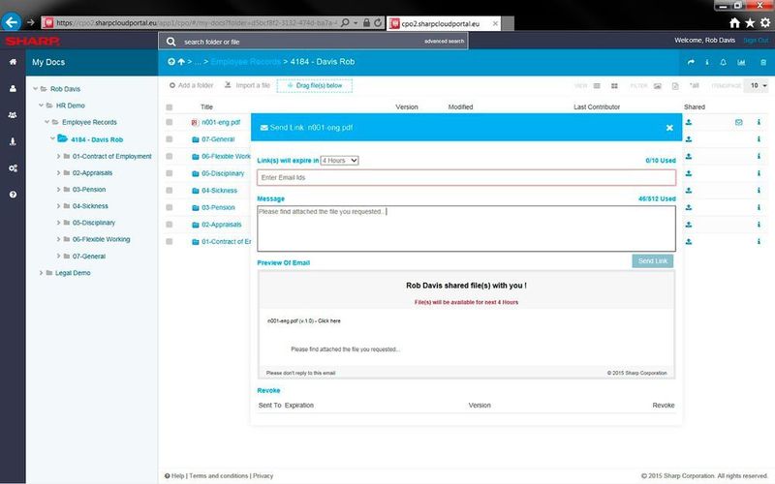Switch to list view icon

click(597, 86)
